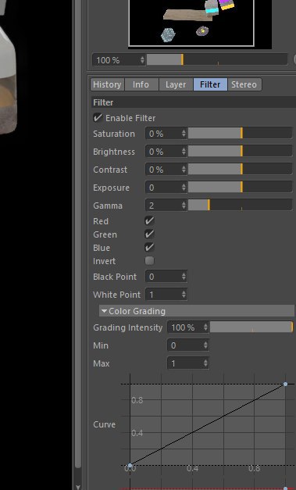Uncheck the Red channel checkbox
Viewport: 296px width, 490px height.
click(x=149, y=220)
